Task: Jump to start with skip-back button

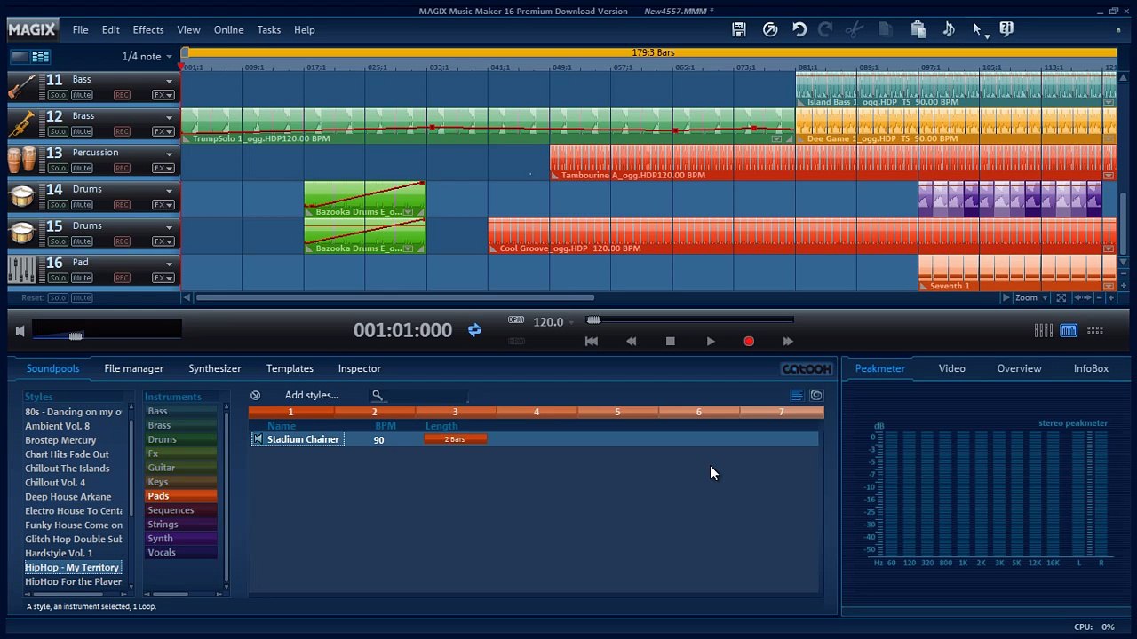Action: [592, 341]
